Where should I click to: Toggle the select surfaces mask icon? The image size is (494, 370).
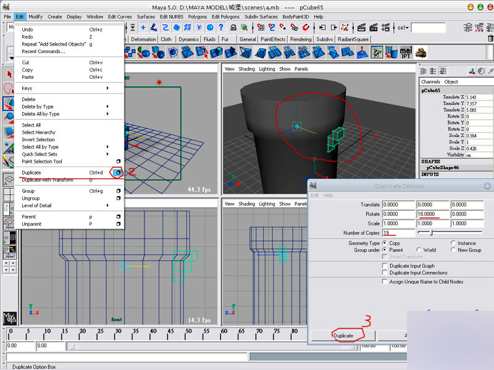coord(177,28)
